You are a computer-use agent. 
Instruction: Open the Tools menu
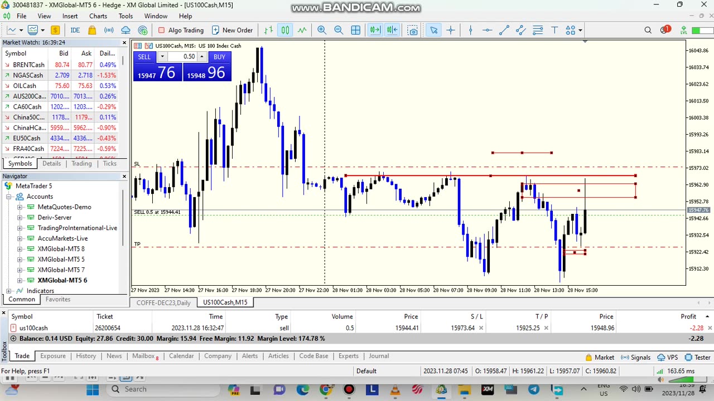pos(126,16)
